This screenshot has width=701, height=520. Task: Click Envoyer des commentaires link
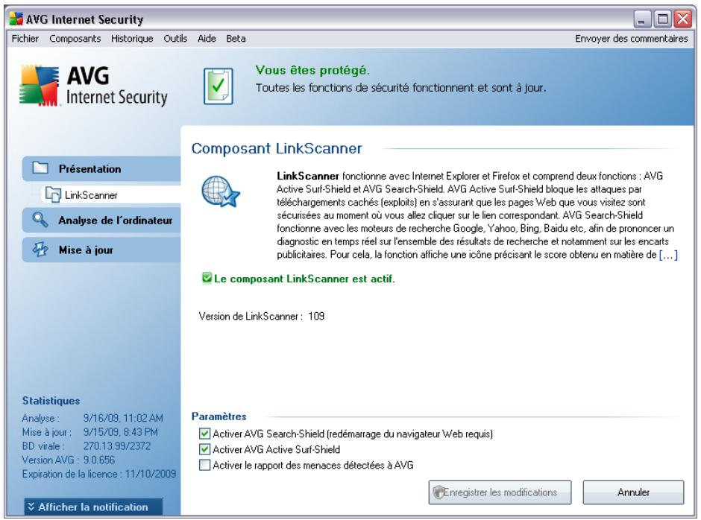pos(631,39)
